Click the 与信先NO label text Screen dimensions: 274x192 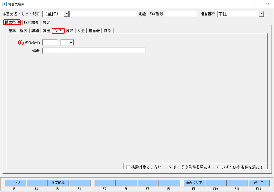32,43
